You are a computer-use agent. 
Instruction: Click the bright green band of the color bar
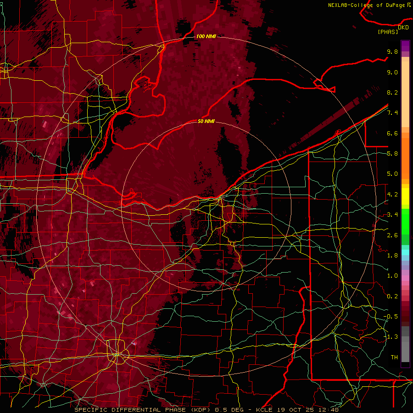405,222
